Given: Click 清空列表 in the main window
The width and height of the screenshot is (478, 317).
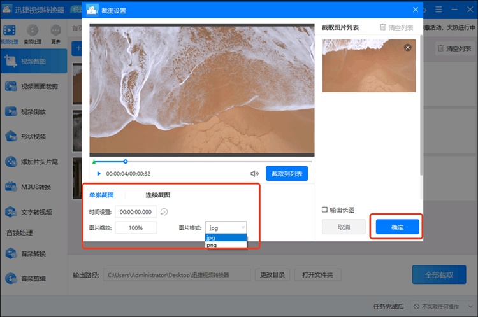Looking at the screenshot, I should pos(454,48).
